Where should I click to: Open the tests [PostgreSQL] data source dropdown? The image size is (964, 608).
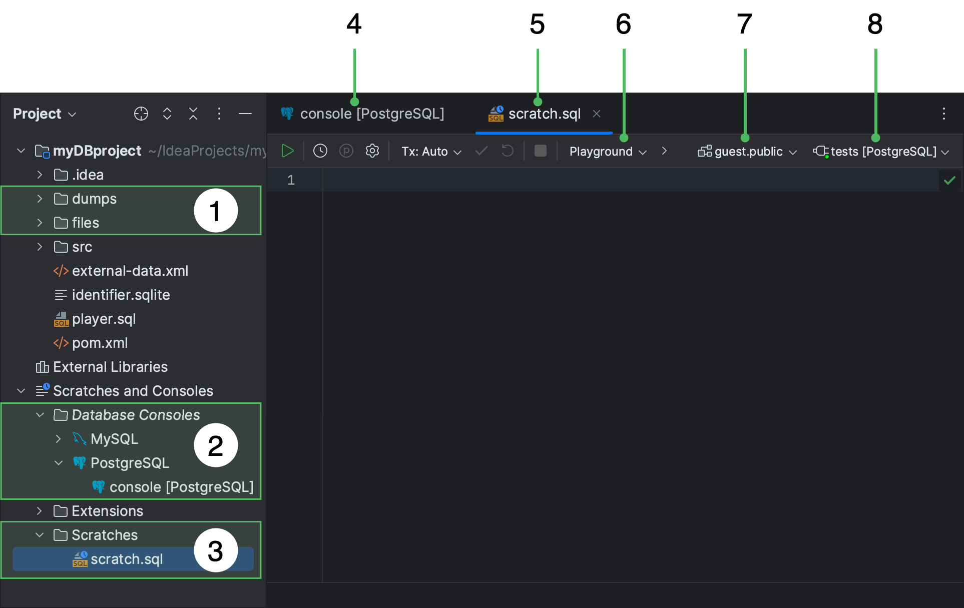882,151
